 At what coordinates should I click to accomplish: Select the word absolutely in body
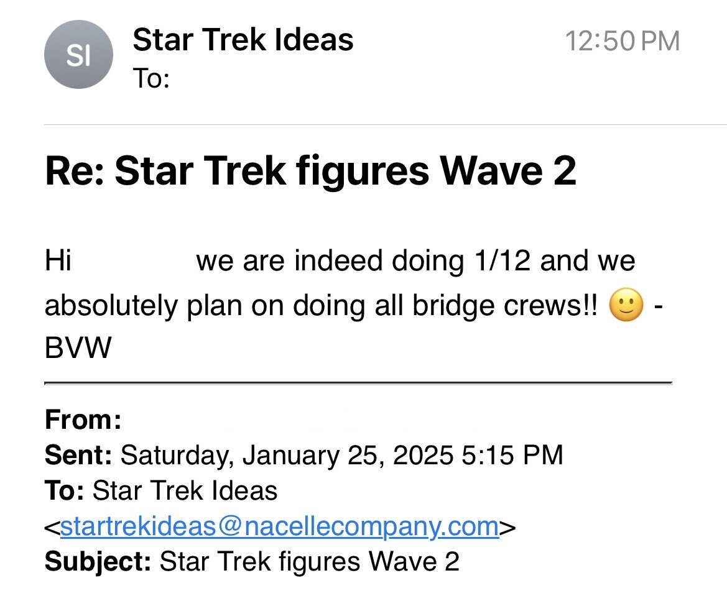[x=111, y=306]
